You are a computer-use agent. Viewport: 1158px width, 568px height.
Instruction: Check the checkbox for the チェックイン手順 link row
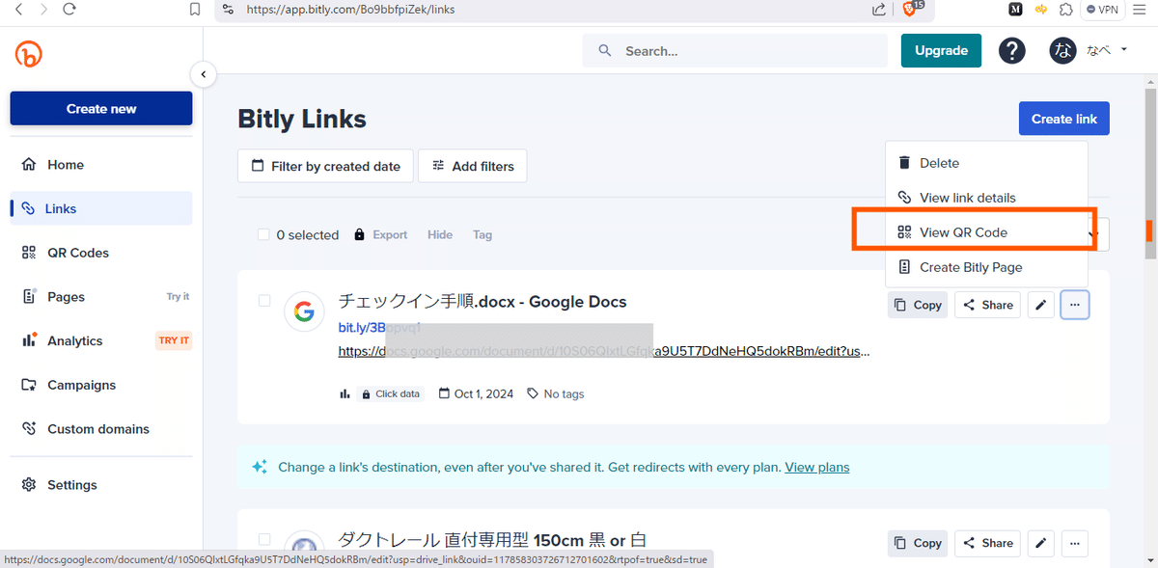tap(262, 300)
